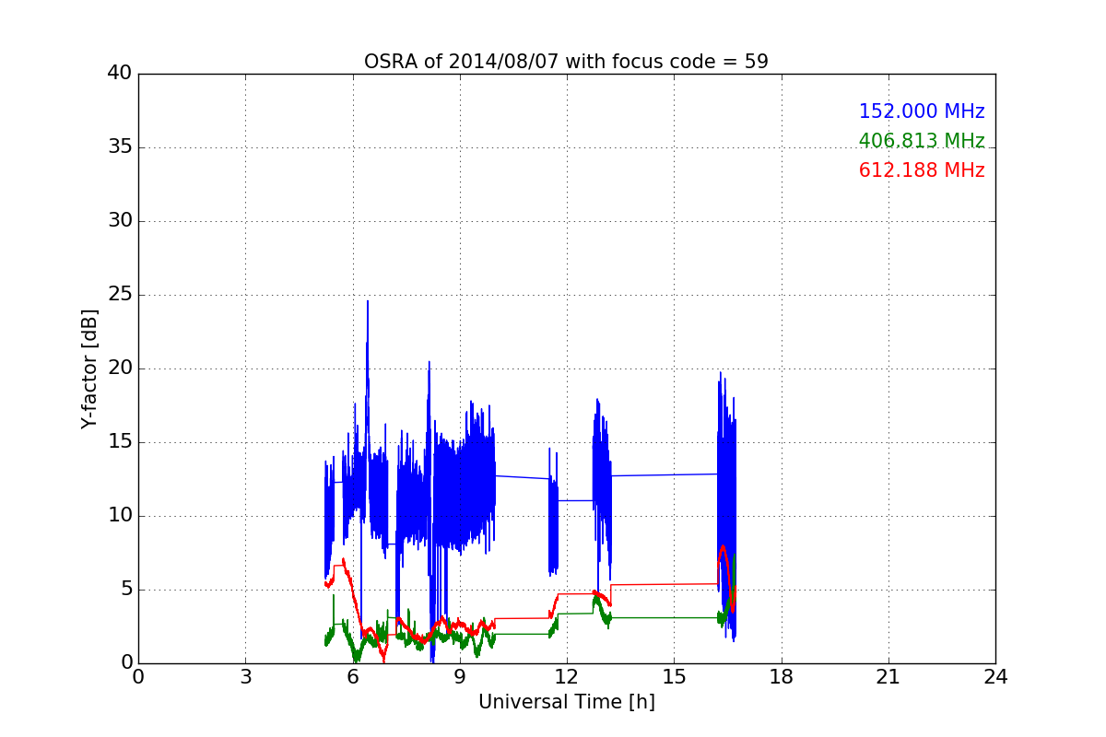Click the y-axis tick label '25'

pyautogui.click(x=120, y=295)
